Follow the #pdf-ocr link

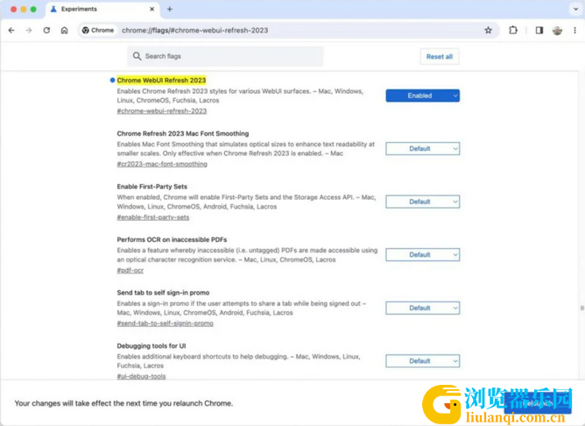pos(130,270)
